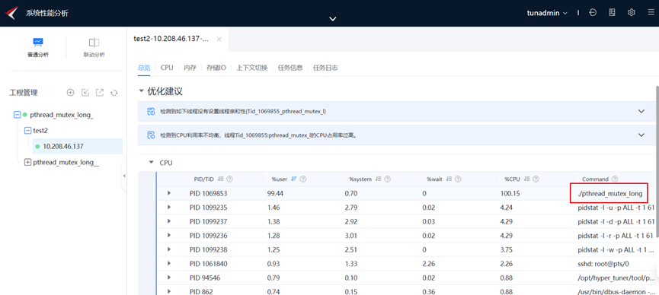Expand row PID 1099237

[x=169, y=221]
